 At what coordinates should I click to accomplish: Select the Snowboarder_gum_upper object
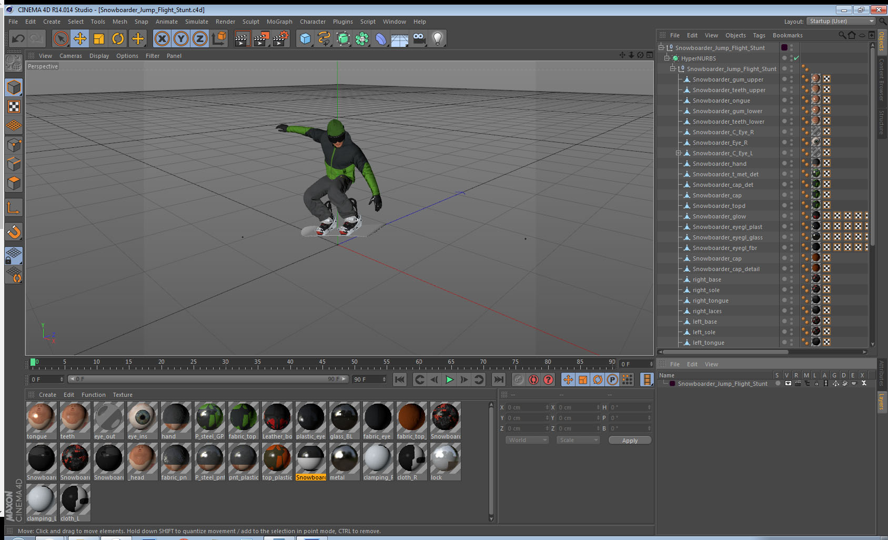[728, 79]
